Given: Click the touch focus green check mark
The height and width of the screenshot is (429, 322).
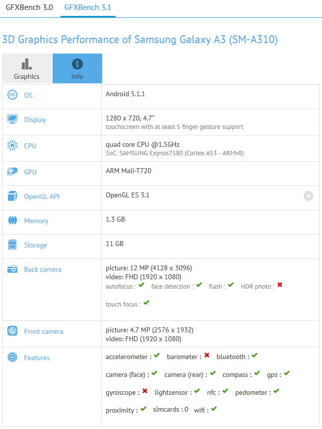Looking at the screenshot, I should point(146,303).
